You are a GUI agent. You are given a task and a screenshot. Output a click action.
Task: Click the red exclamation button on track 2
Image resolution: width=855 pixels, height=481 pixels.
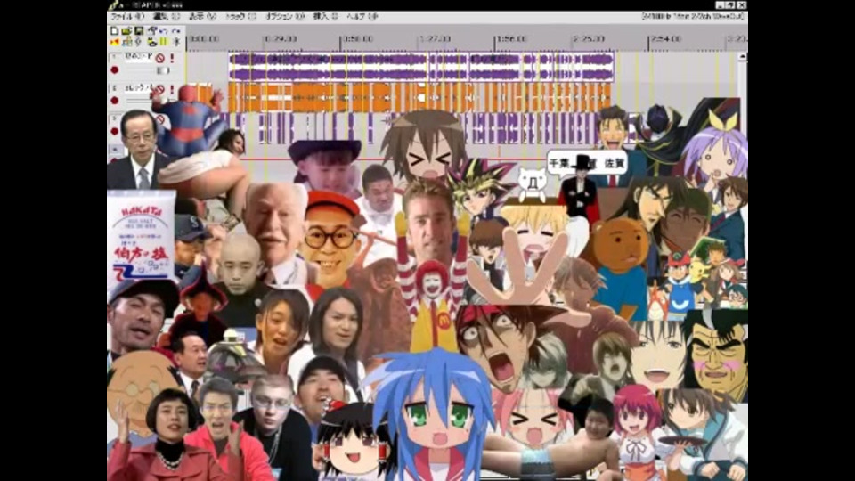click(172, 89)
